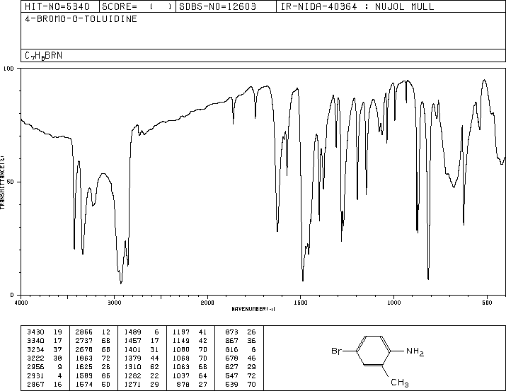Image resolution: width=506 pixels, height=391 pixels.
Task: Click peak table entry 547
Action: [x=231, y=375]
